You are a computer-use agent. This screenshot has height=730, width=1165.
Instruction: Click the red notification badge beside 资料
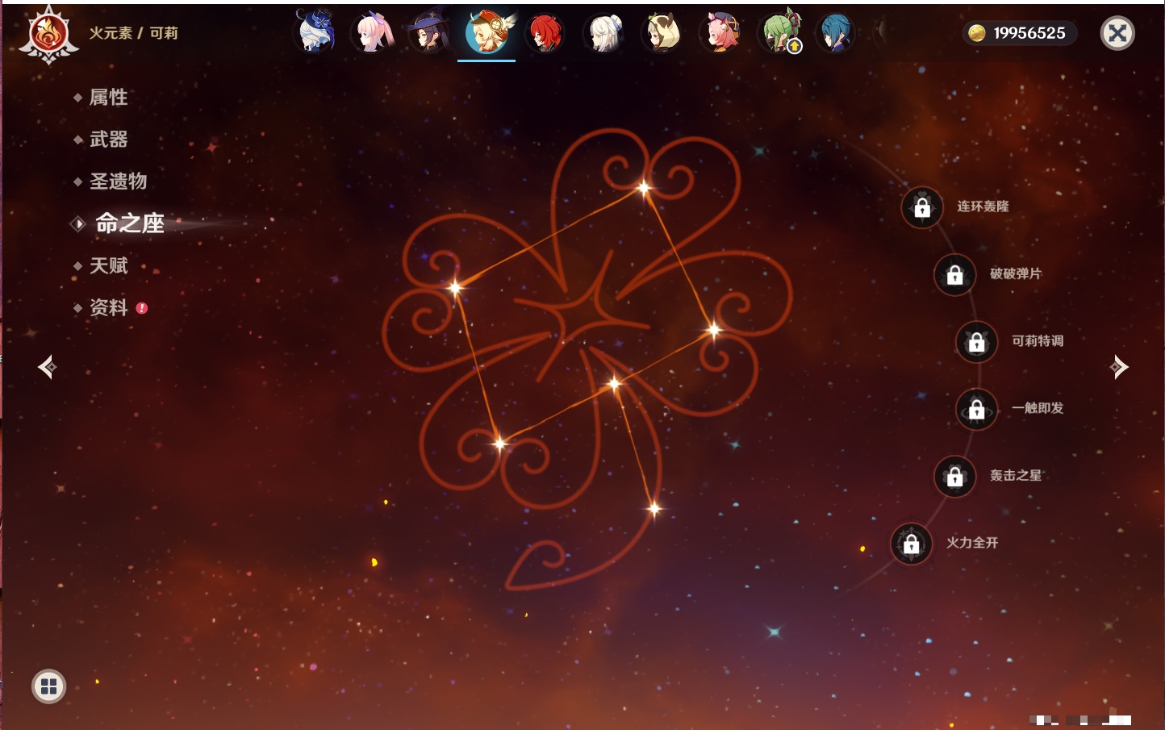(x=142, y=308)
